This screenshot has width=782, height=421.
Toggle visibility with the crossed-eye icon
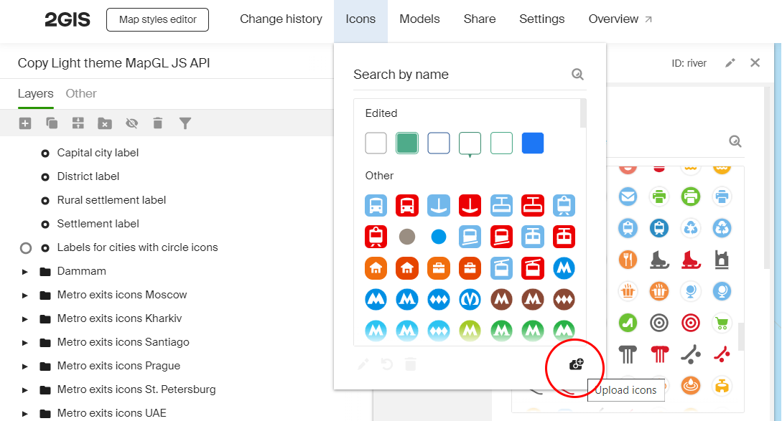tap(132, 123)
